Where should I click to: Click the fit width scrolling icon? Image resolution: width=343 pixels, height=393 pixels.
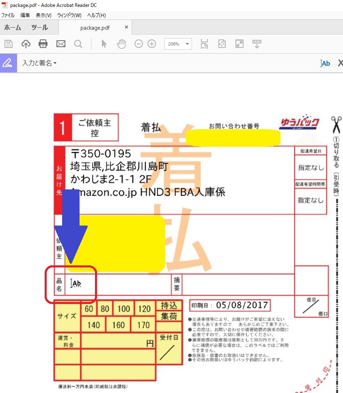(x=204, y=44)
